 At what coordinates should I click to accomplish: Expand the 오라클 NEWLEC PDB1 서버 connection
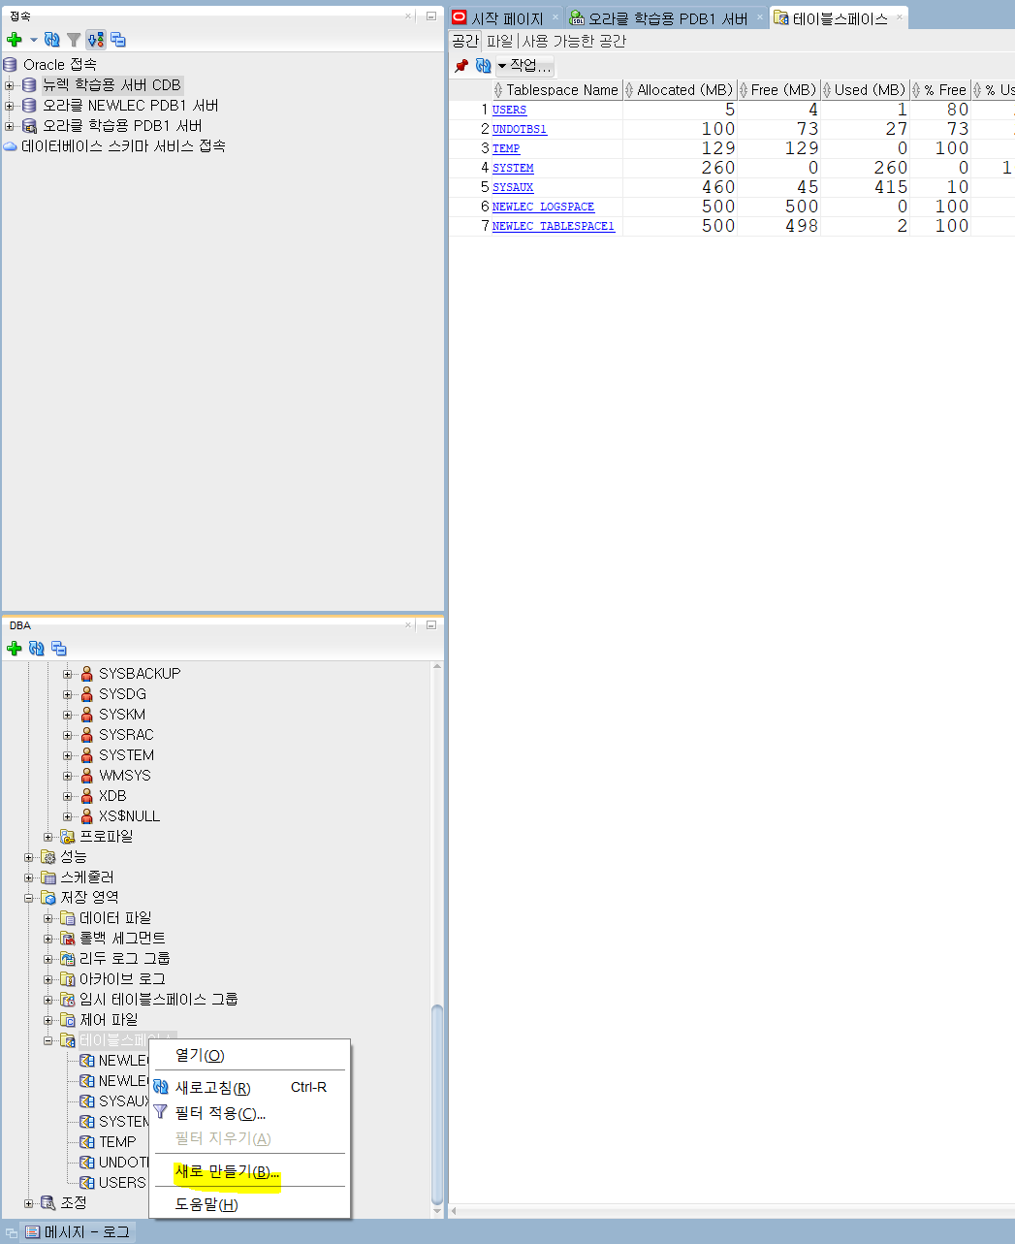click(x=10, y=106)
